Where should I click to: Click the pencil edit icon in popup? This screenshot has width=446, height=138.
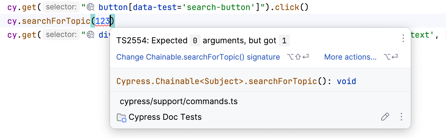point(385,117)
